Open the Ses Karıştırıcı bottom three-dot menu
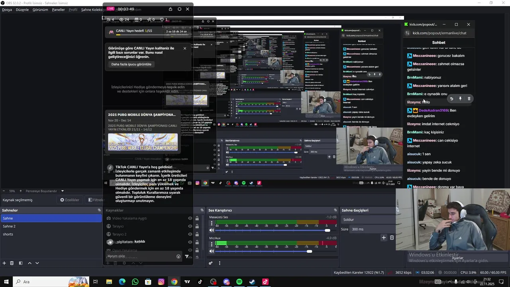 (x=220, y=263)
